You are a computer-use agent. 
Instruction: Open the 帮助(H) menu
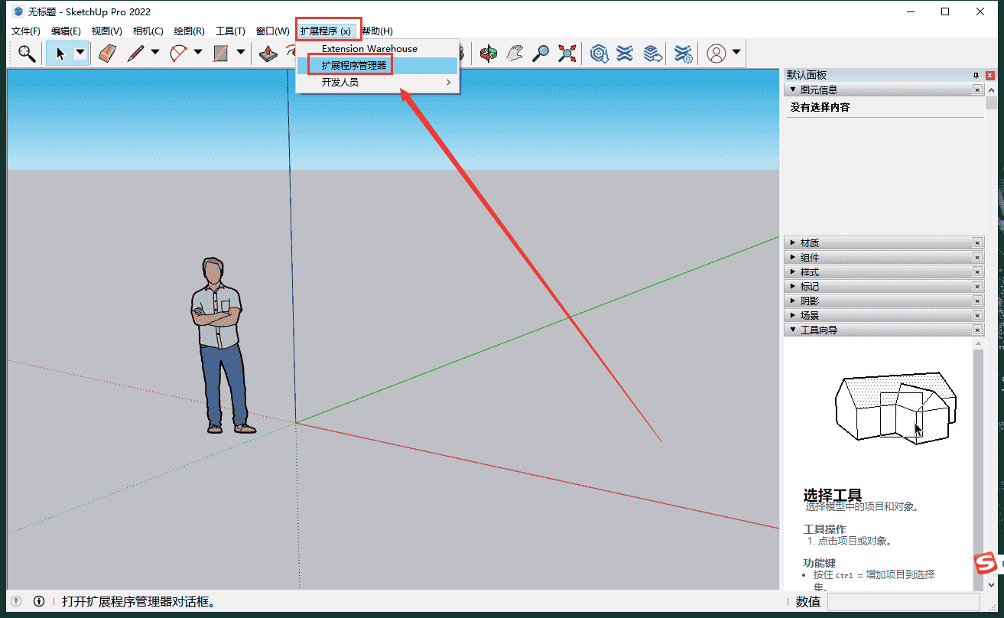tap(377, 31)
